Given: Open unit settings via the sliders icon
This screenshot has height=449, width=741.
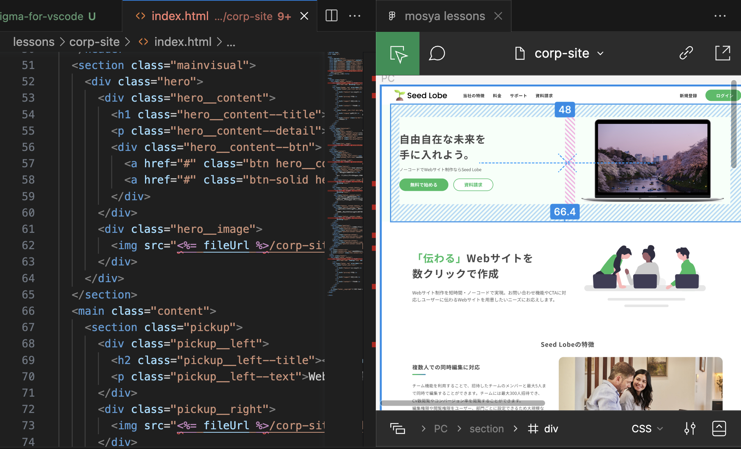Looking at the screenshot, I should point(690,428).
